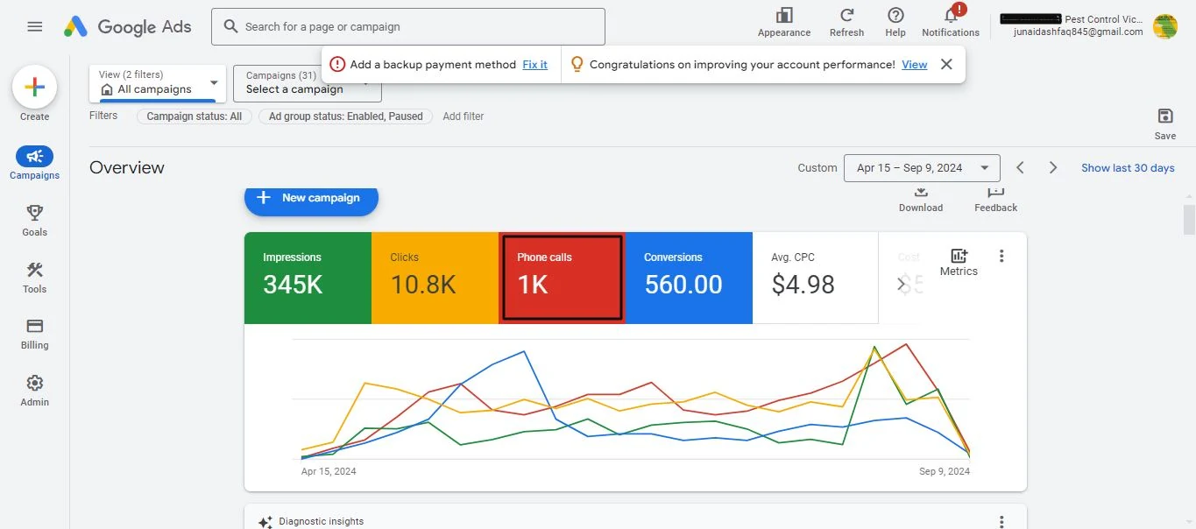Open the date range dropdown
Viewport: 1196px width, 529px height.
pyautogui.click(x=922, y=168)
